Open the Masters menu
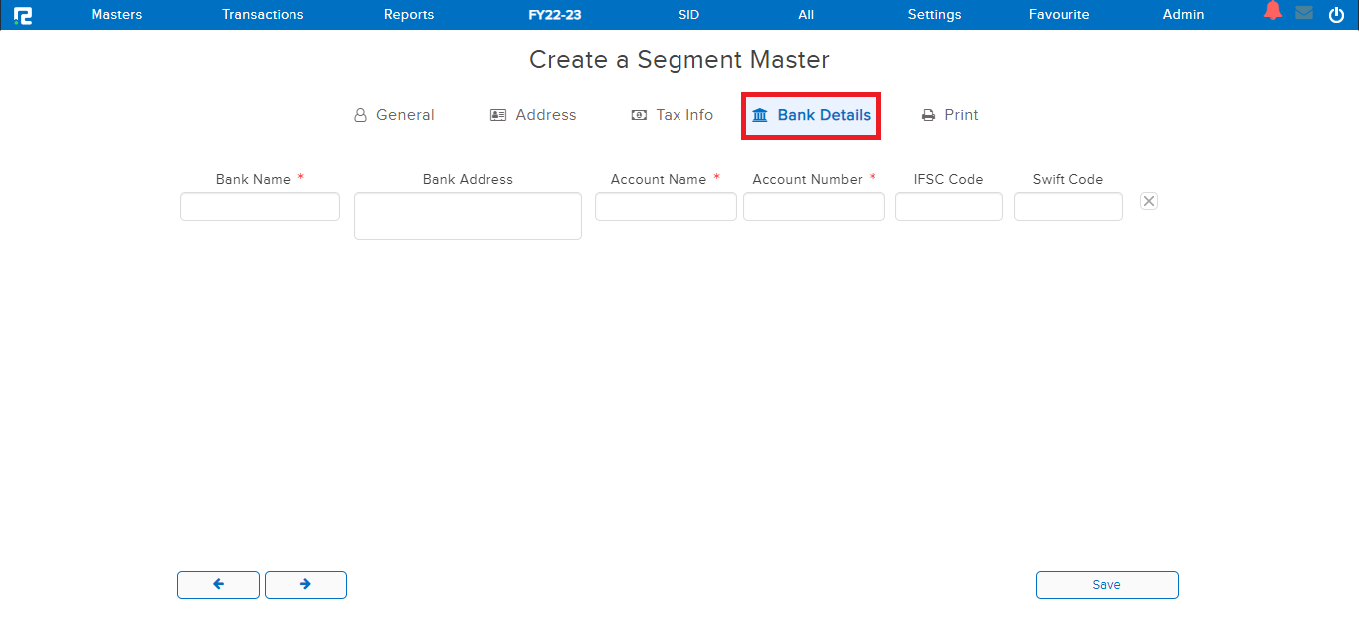This screenshot has height=622, width=1359. click(x=116, y=14)
